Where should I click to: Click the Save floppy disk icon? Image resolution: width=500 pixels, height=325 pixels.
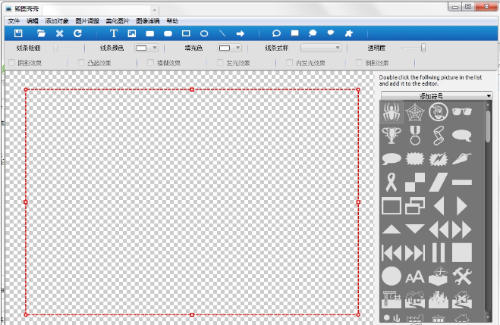(19, 34)
